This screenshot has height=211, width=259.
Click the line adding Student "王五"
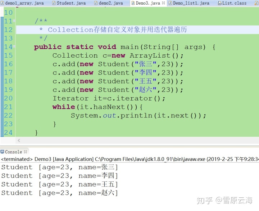tap(118, 81)
